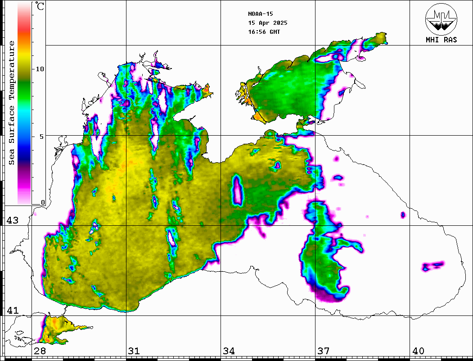Click latitude label 43
The height and width of the screenshot is (361, 473).
click(x=13, y=220)
